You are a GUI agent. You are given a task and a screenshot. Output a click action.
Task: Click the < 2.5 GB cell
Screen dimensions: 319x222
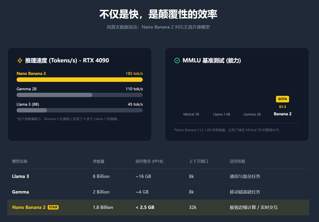pyautogui.click(x=145, y=207)
